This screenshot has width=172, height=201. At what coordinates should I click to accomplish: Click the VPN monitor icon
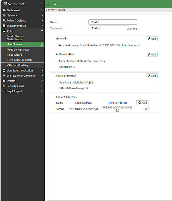4,31
